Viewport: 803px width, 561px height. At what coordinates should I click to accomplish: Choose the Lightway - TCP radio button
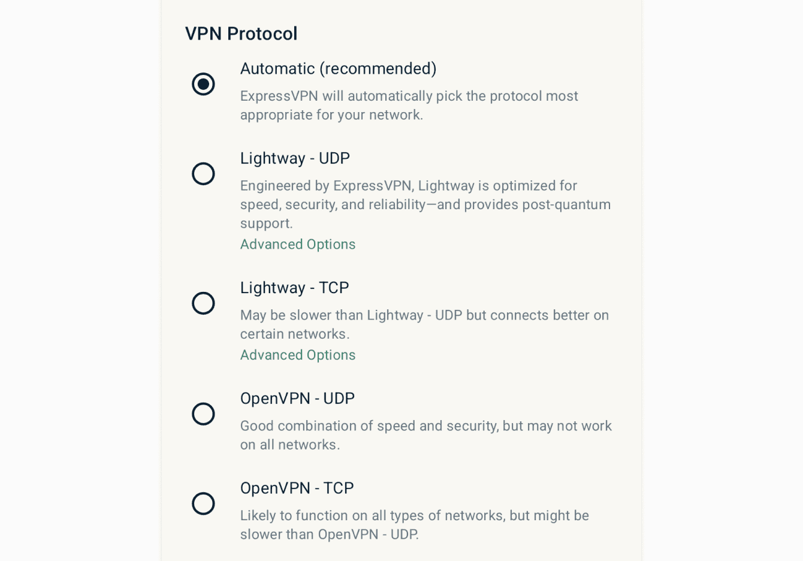point(203,303)
